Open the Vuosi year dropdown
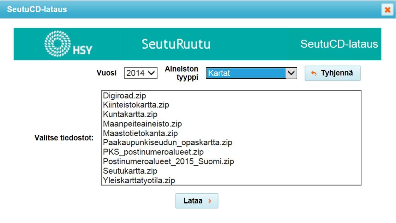Image resolution: width=396 pixels, height=223 pixels. (140, 73)
